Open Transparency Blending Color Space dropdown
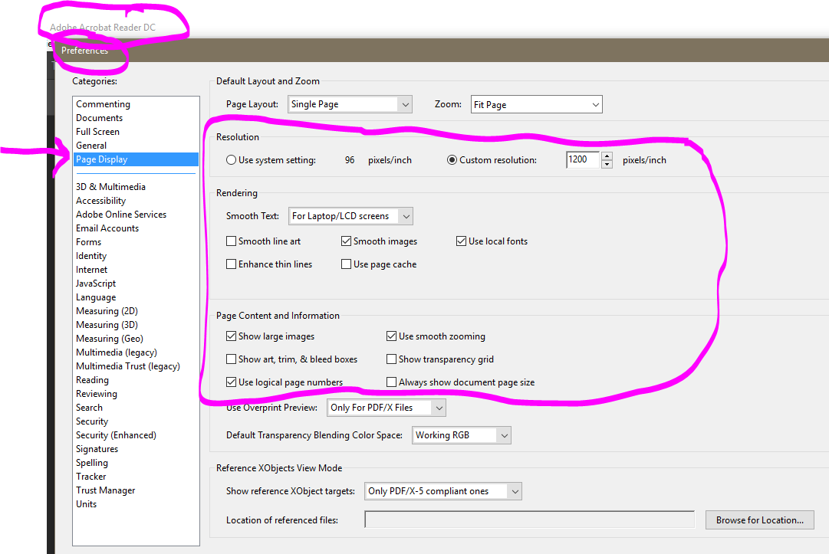 tap(462, 435)
